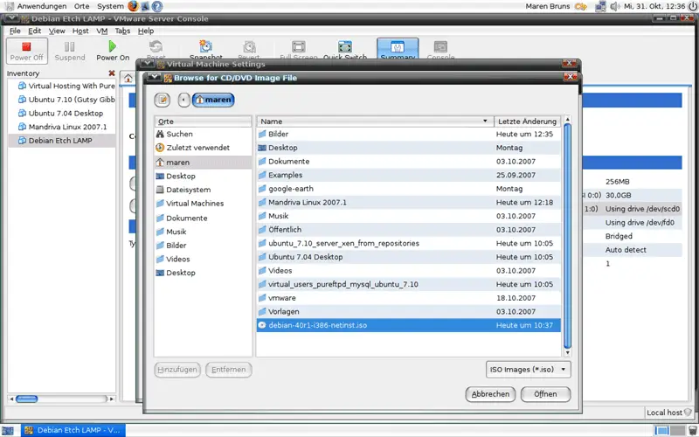The height and width of the screenshot is (437, 699).
Task: Click the Console view toolbar icon
Action: click(x=440, y=47)
